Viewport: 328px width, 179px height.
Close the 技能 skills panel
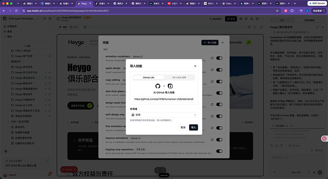222,42
